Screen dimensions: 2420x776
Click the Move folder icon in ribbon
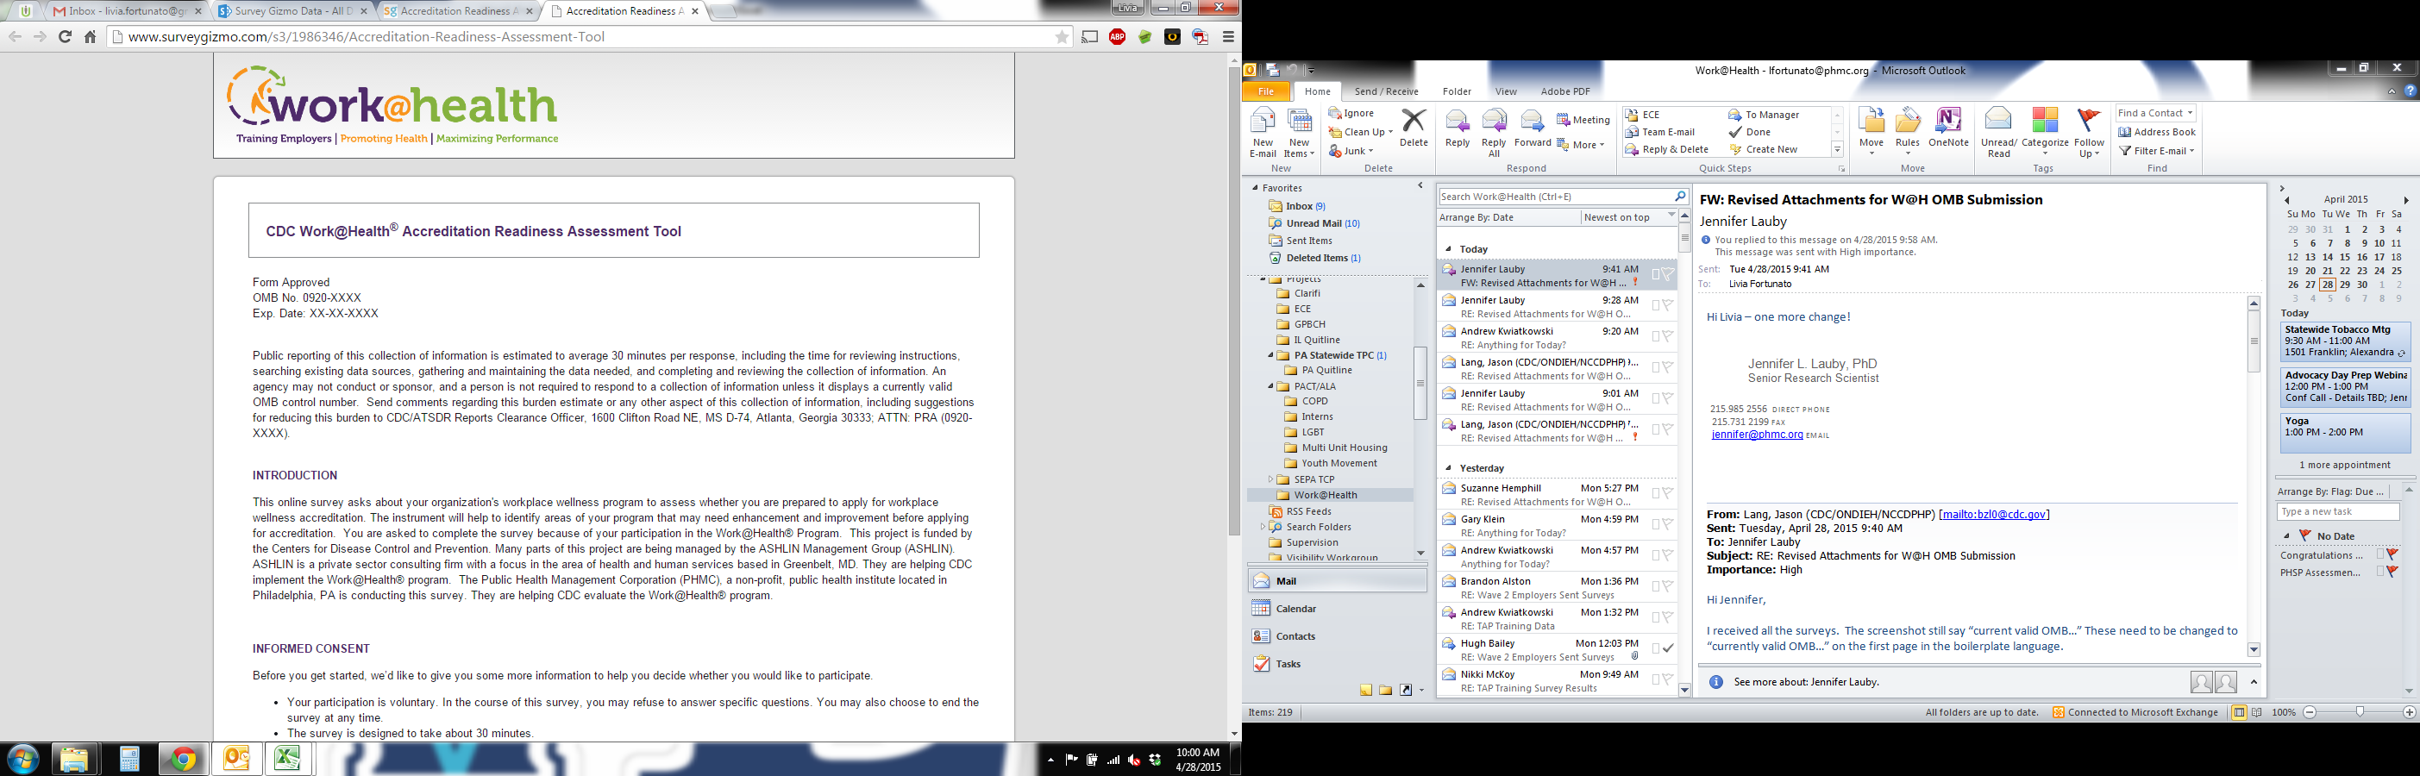tap(1871, 122)
